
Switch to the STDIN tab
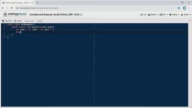pos(40,21)
